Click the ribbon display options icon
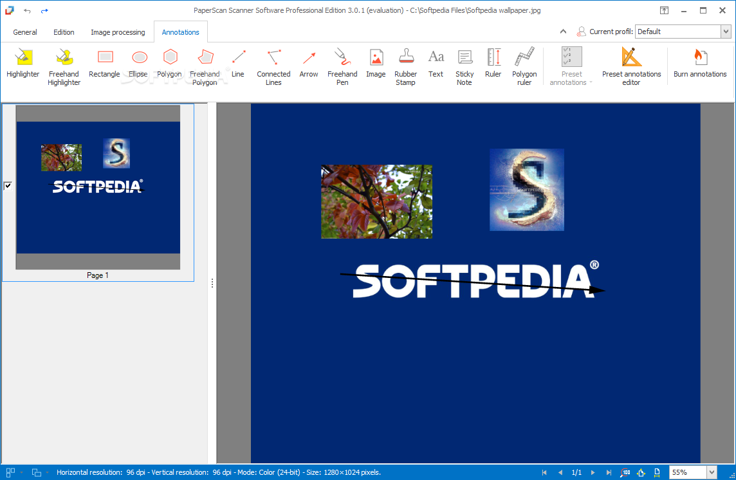 (x=664, y=10)
